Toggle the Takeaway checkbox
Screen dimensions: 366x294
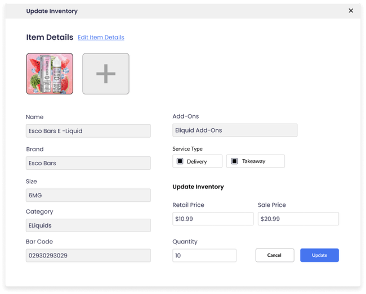[234, 161]
